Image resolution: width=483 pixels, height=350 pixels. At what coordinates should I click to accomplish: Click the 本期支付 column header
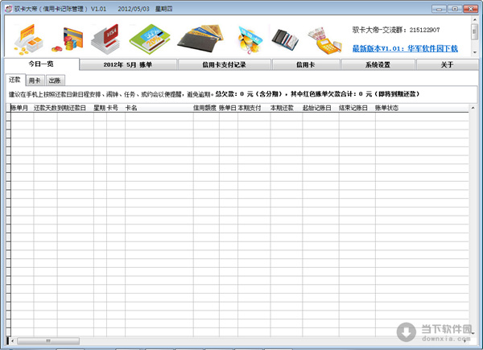254,108
